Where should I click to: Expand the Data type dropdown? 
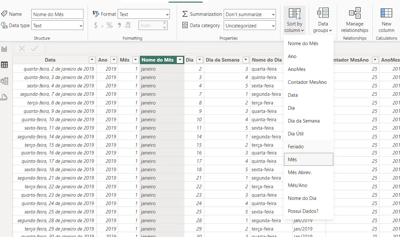point(57,25)
